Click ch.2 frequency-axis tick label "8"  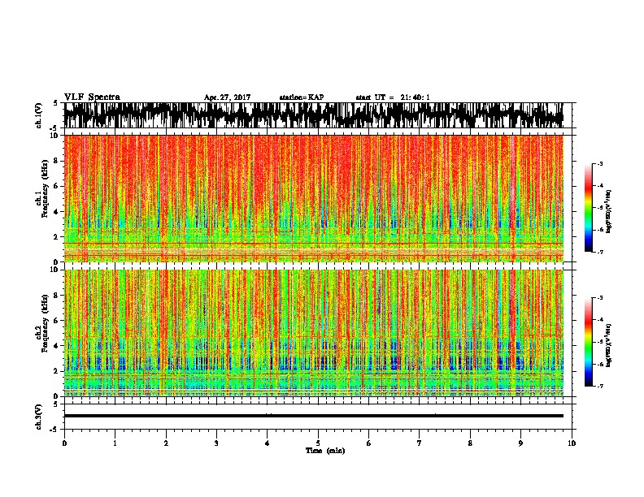pyautogui.click(x=56, y=296)
